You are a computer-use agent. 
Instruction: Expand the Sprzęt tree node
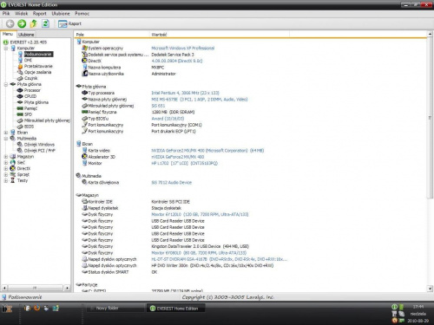coord(6,174)
